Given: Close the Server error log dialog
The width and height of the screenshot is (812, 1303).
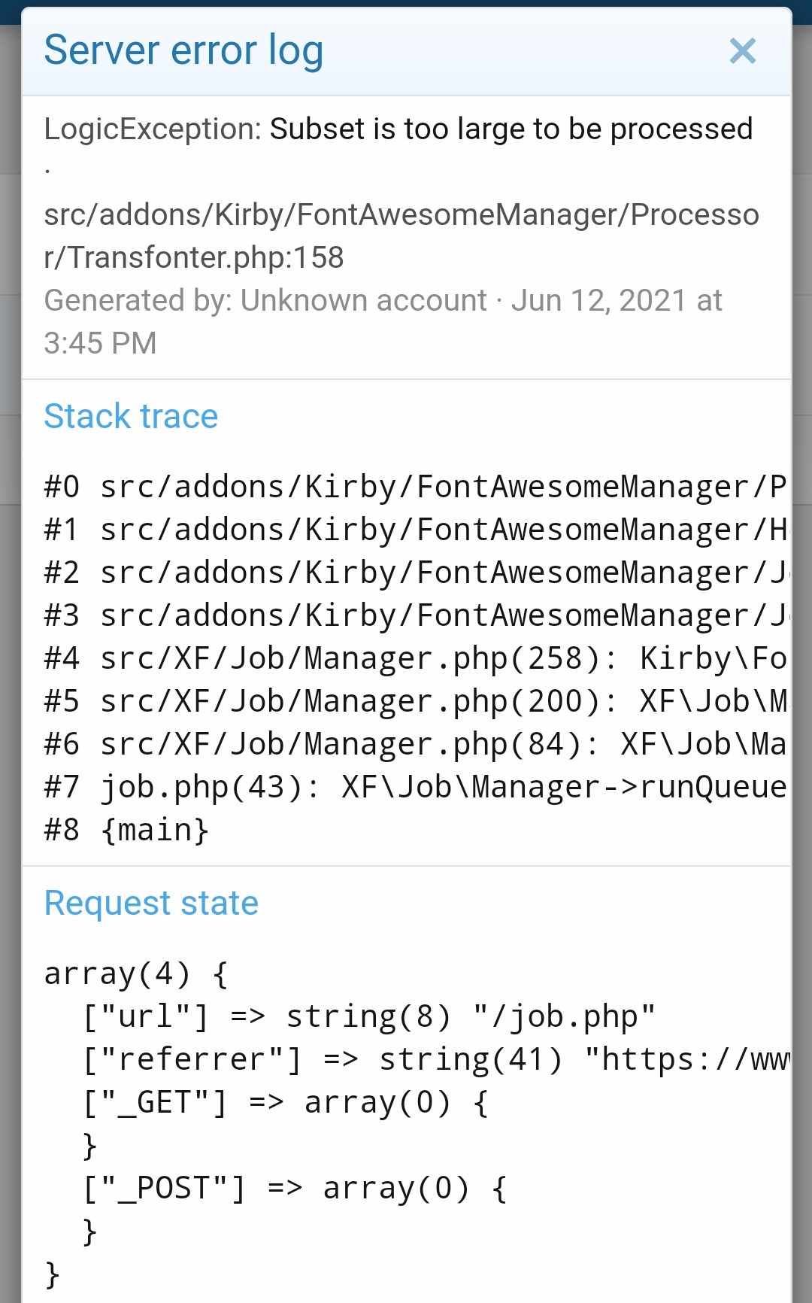Looking at the screenshot, I should [742, 52].
